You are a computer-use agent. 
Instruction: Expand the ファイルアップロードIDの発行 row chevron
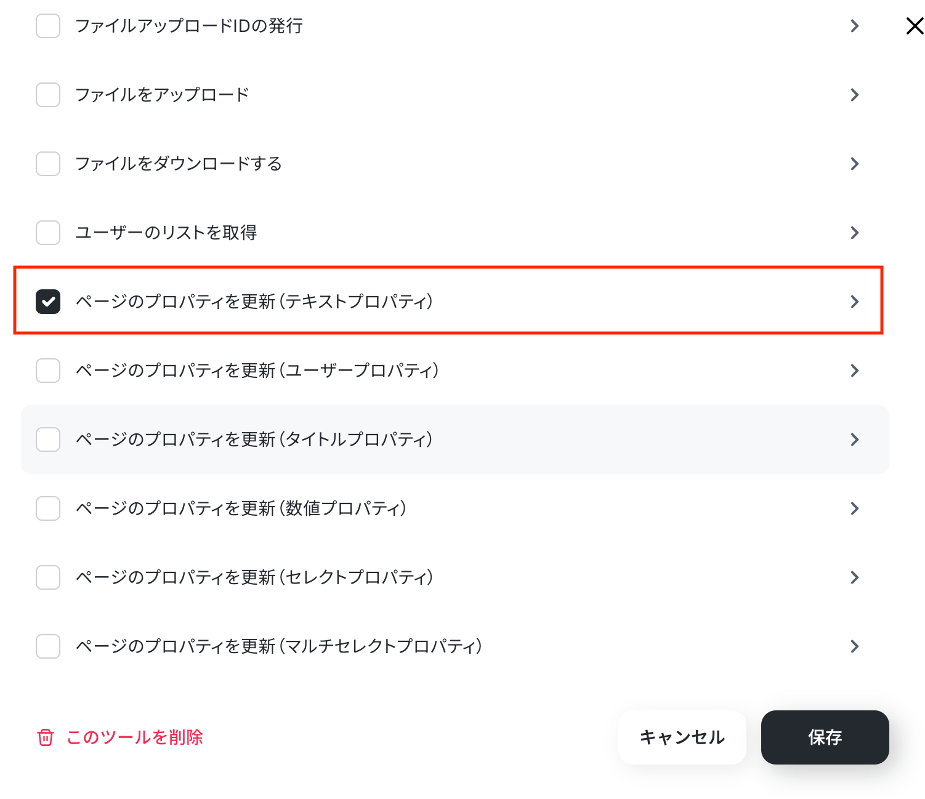[x=854, y=26]
